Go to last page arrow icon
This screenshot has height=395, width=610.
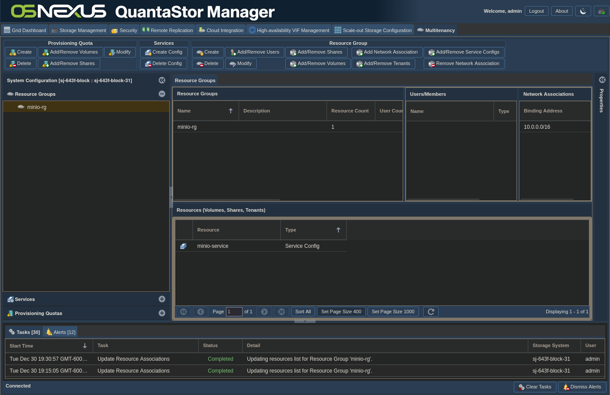point(281,312)
